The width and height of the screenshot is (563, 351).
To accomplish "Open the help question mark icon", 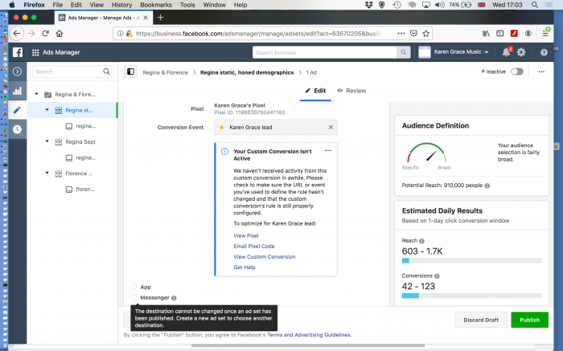I will pos(544,52).
